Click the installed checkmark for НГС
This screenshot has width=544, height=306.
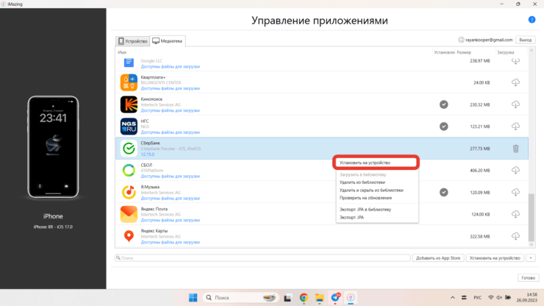(443, 127)
